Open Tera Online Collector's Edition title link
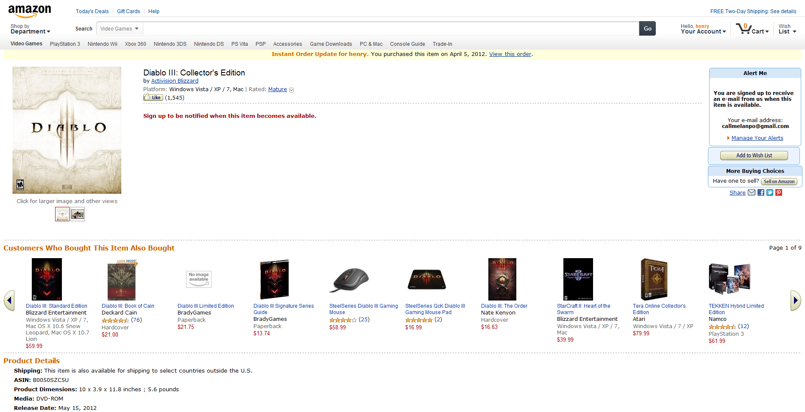The image size is (805, 412). coord(659,309)
